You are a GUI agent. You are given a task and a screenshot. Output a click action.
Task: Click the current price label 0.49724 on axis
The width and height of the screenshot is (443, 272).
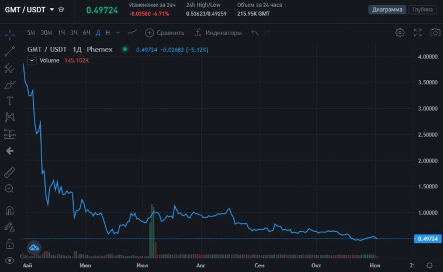click(428, 239)
